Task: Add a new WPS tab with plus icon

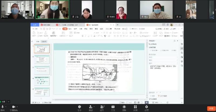Action: (117, 25)
